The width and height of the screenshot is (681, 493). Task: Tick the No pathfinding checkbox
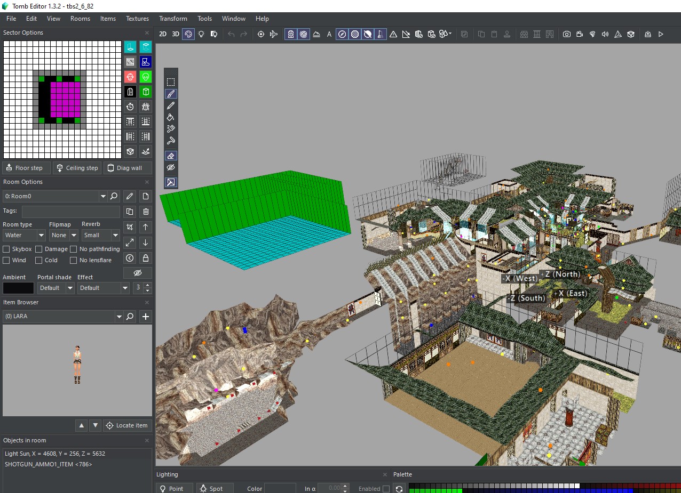(x=74, y=249)
